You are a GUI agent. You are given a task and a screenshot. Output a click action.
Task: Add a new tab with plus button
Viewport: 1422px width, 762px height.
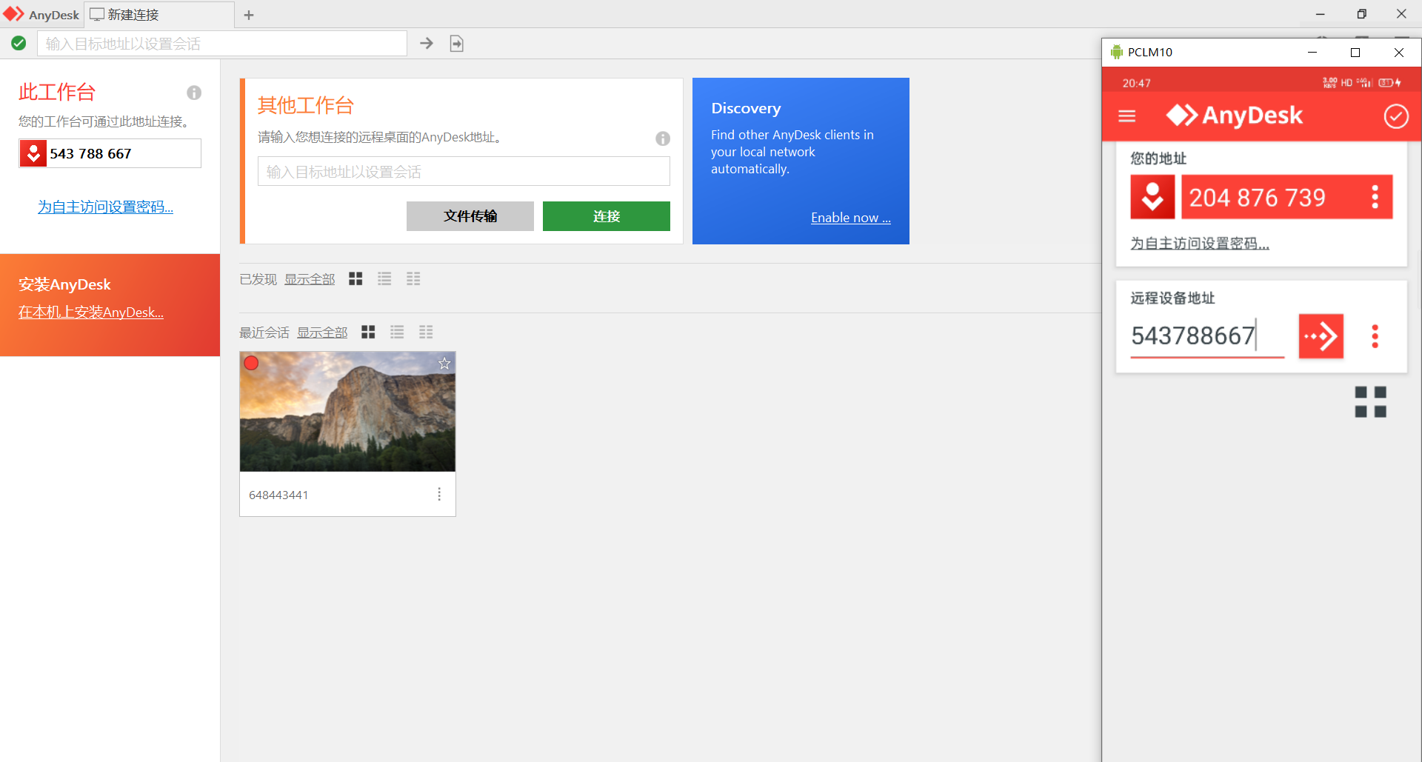(249, 15)
